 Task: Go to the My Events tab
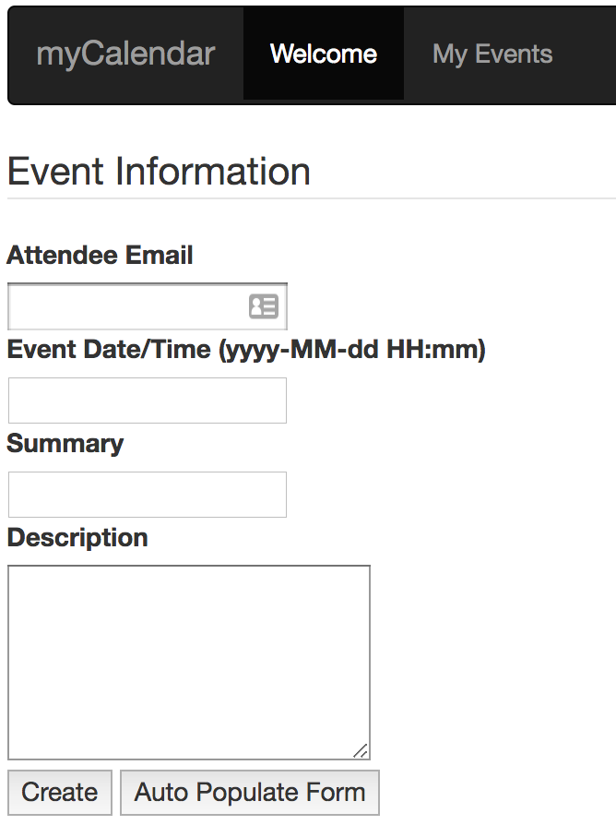(492, 54)
